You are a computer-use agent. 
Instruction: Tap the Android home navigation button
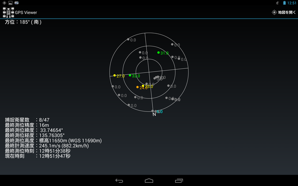149,180
